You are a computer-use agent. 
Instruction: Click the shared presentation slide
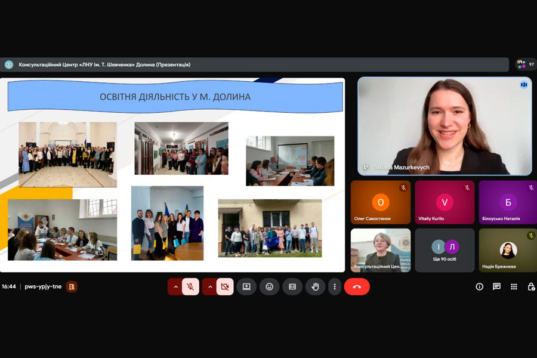tap(172, 175)
